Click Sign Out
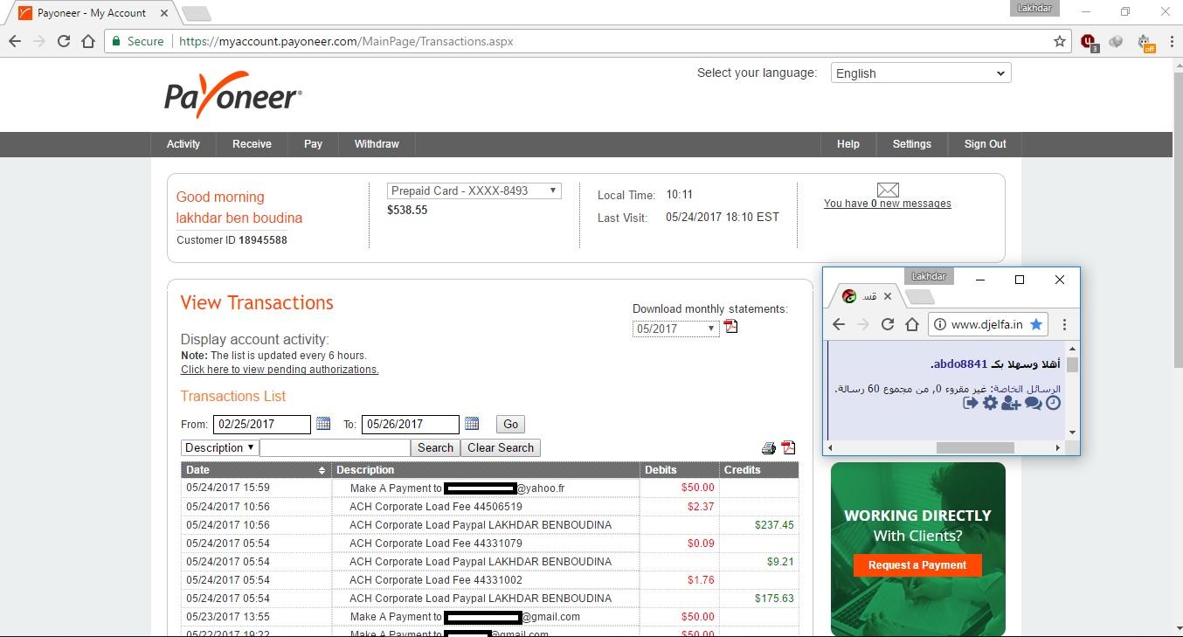 pos(985,144)
